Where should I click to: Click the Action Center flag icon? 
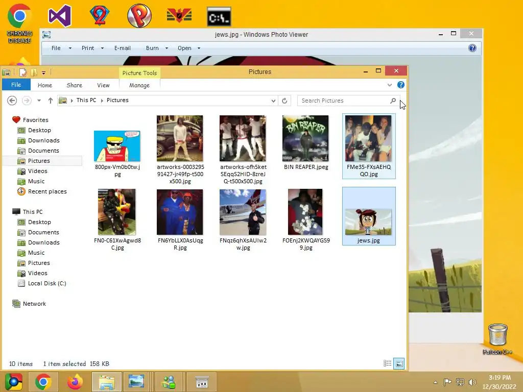(x=447, y=382)
